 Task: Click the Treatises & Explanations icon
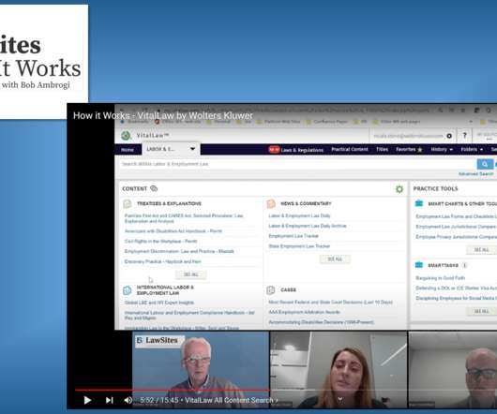tap(128, 204)
